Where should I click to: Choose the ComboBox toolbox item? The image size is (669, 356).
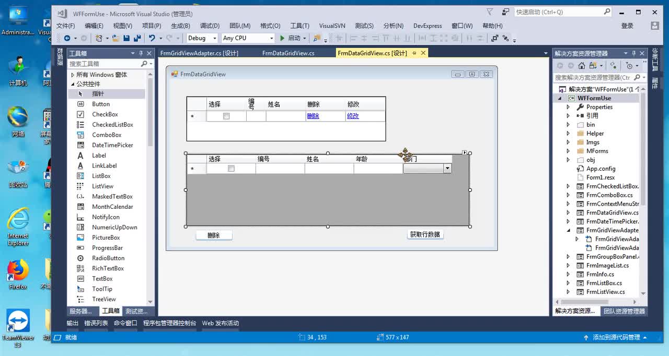[x=107, y=135]
